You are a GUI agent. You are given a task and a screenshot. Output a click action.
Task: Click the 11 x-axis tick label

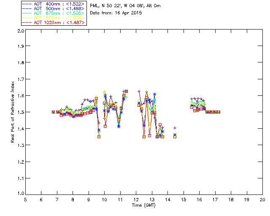click(120, 200)
